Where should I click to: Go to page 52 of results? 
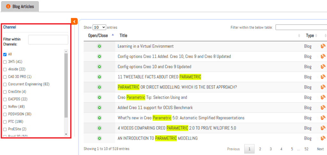coord(306,149)
